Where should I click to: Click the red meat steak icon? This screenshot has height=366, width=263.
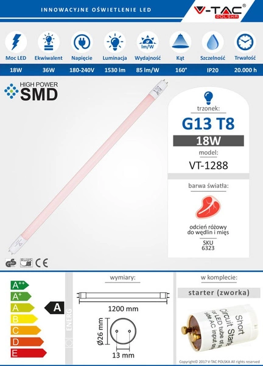pyautogui.click(x=208, y=207)
